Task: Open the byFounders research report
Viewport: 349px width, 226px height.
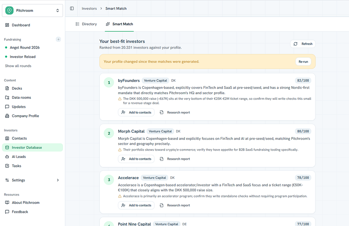Action: tap(175, 113)
